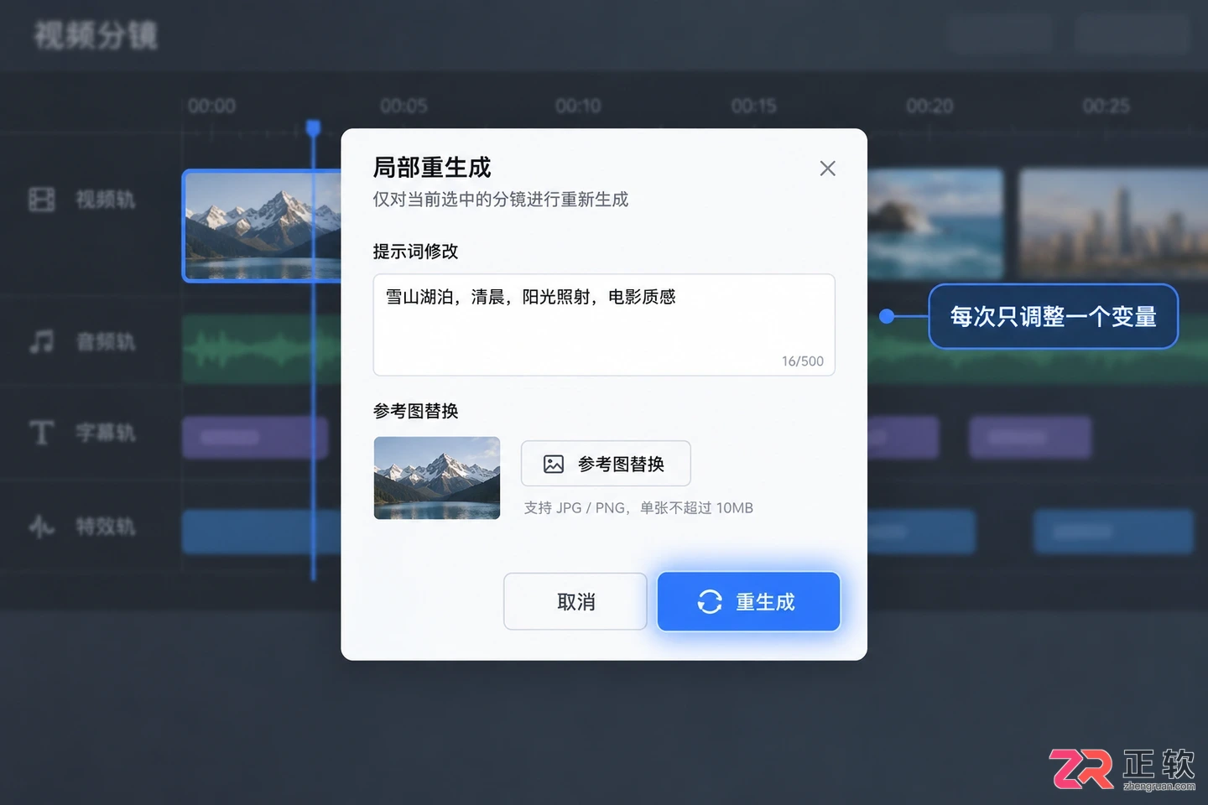Viewport: 1208px width, 805px height.
Task: Click the refresh icon in 重生成 button
Action: [710, 602]
